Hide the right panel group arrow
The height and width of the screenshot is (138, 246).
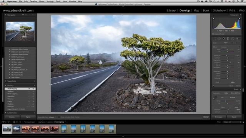click(x=245, y=66)
